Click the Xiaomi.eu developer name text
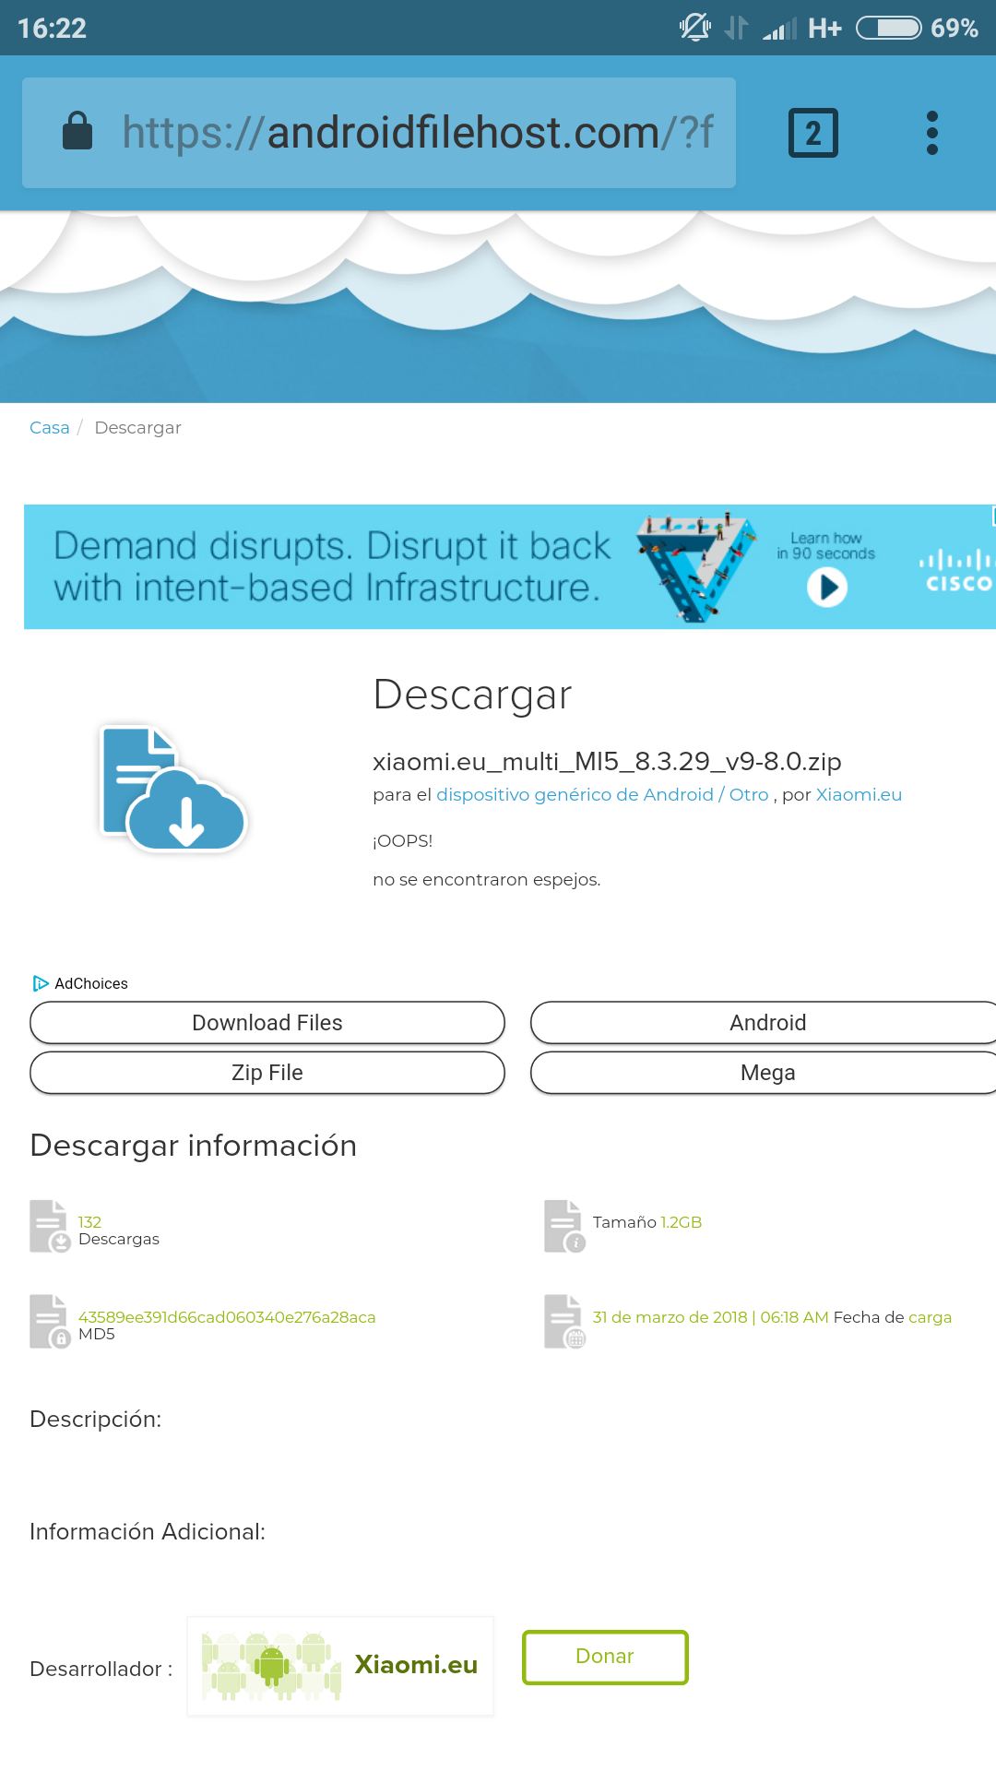996x1771 pixels. (416, 1665)
